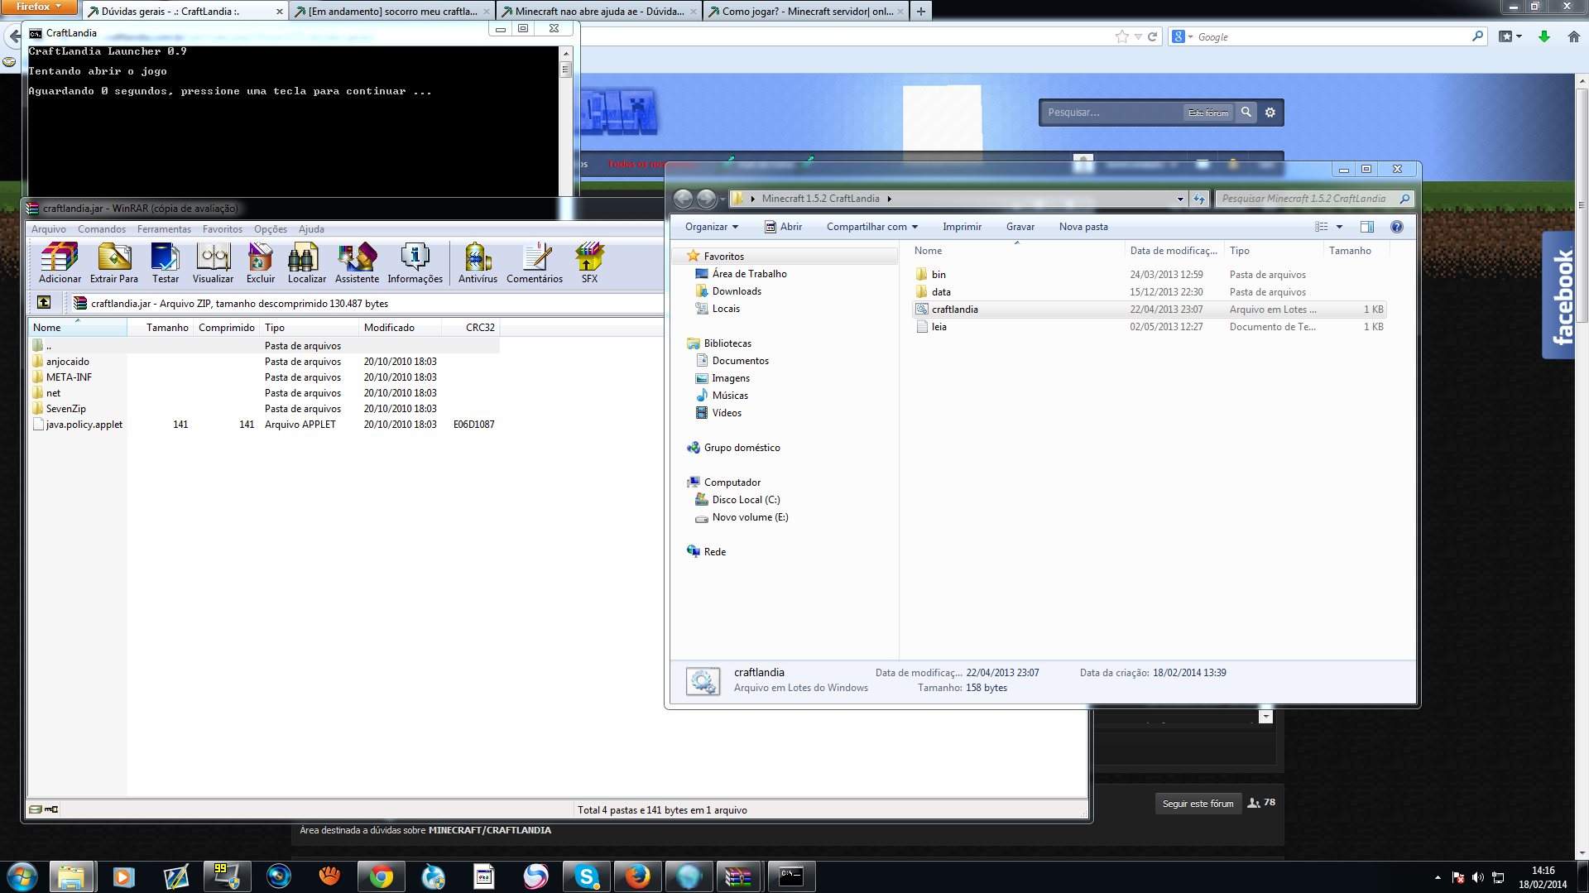Open the Compartilhar com dropdown

[x=872, y=227]
